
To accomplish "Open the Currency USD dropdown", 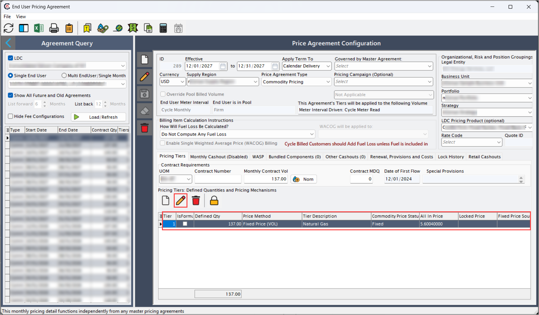I will coord(182,82).
